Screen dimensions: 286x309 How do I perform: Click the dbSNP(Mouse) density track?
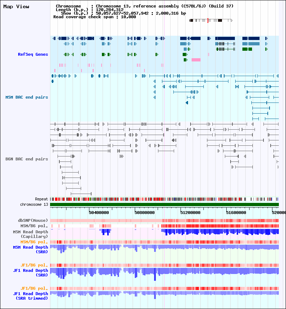(164, 220)
